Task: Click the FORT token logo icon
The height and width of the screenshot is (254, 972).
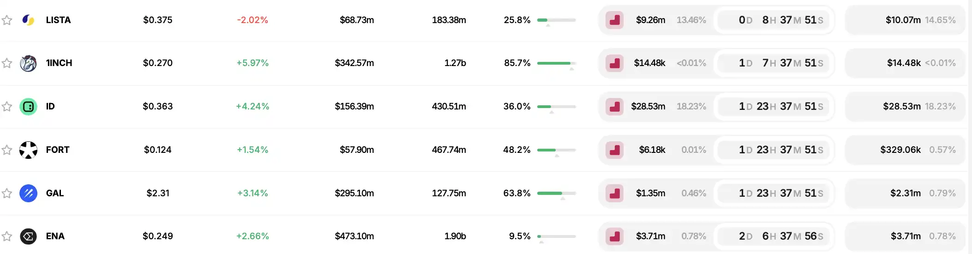Action: coord(28,150)
